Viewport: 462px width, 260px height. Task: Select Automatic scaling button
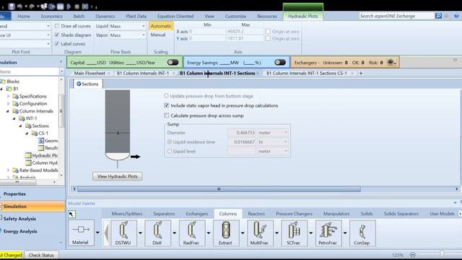(160, 26)
